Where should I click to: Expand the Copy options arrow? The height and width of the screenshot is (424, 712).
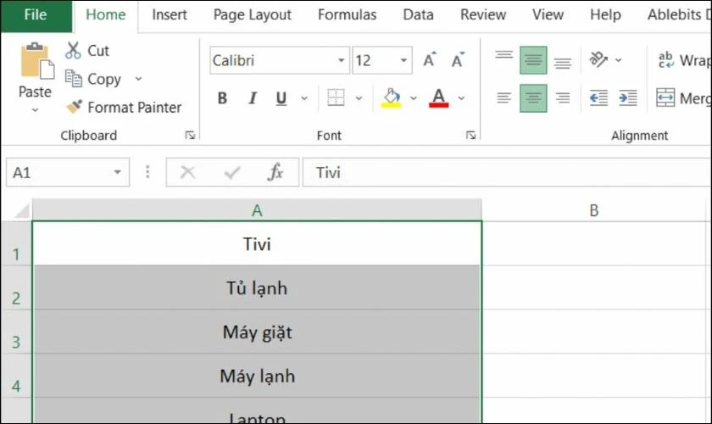coord(138,79)
